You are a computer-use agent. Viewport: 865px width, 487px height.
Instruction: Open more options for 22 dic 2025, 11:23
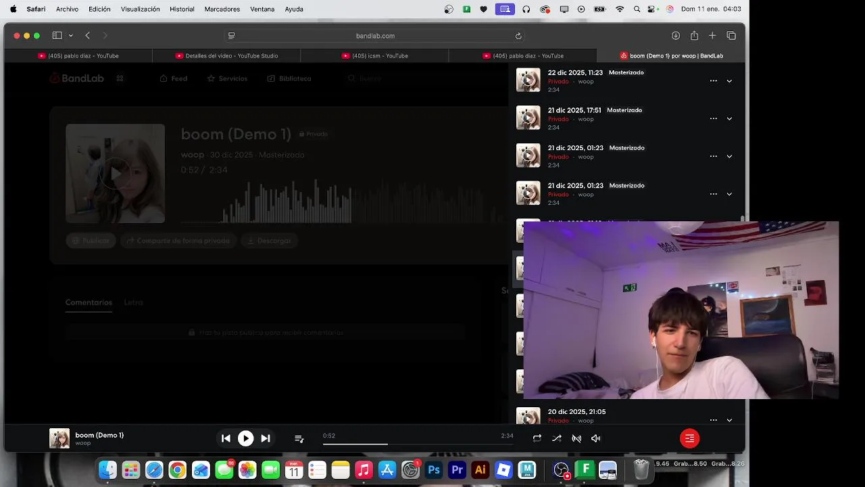pyautogui.click(x=713, y=80)
